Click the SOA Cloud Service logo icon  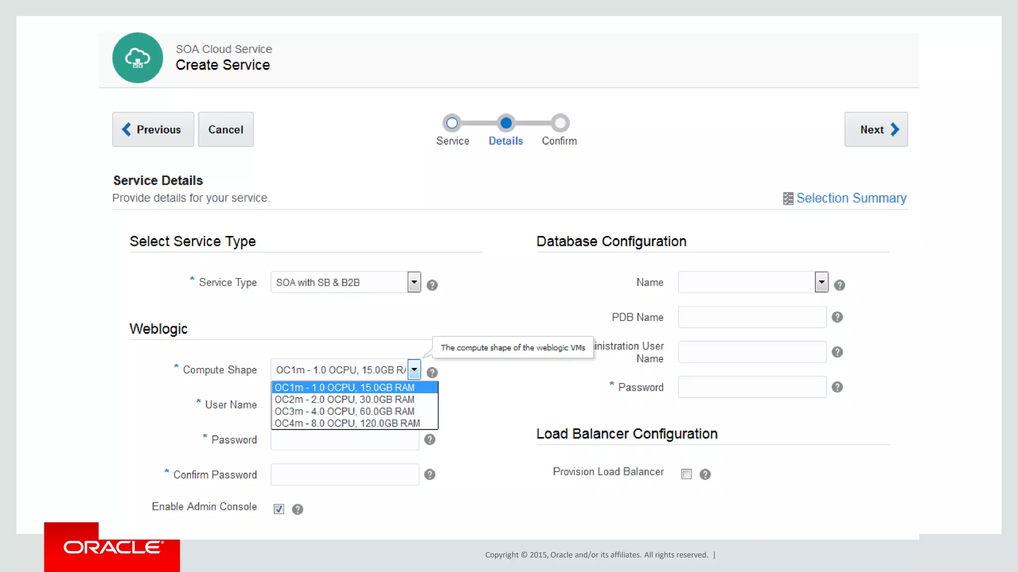tap(137, 58)
